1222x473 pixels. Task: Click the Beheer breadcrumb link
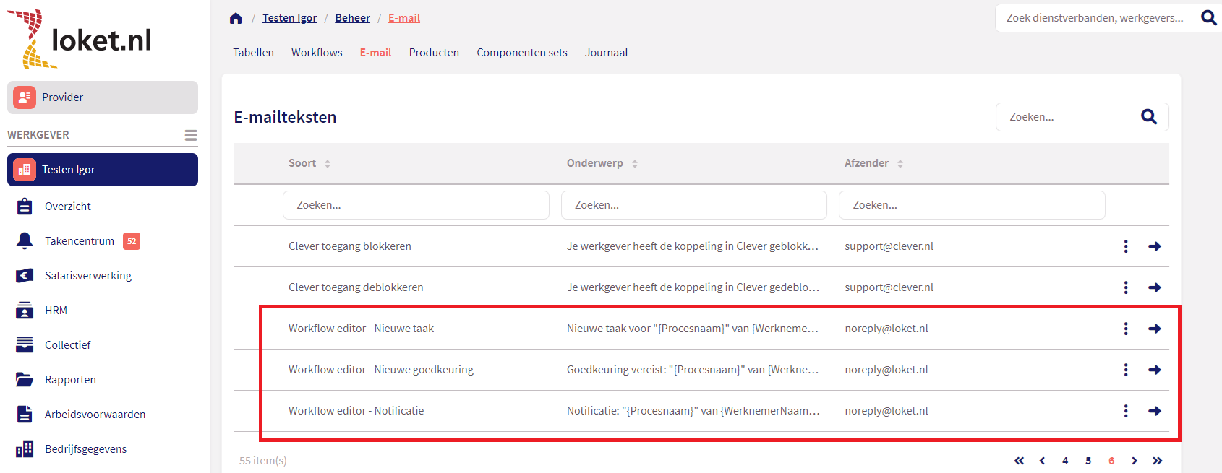pos(352,18)
